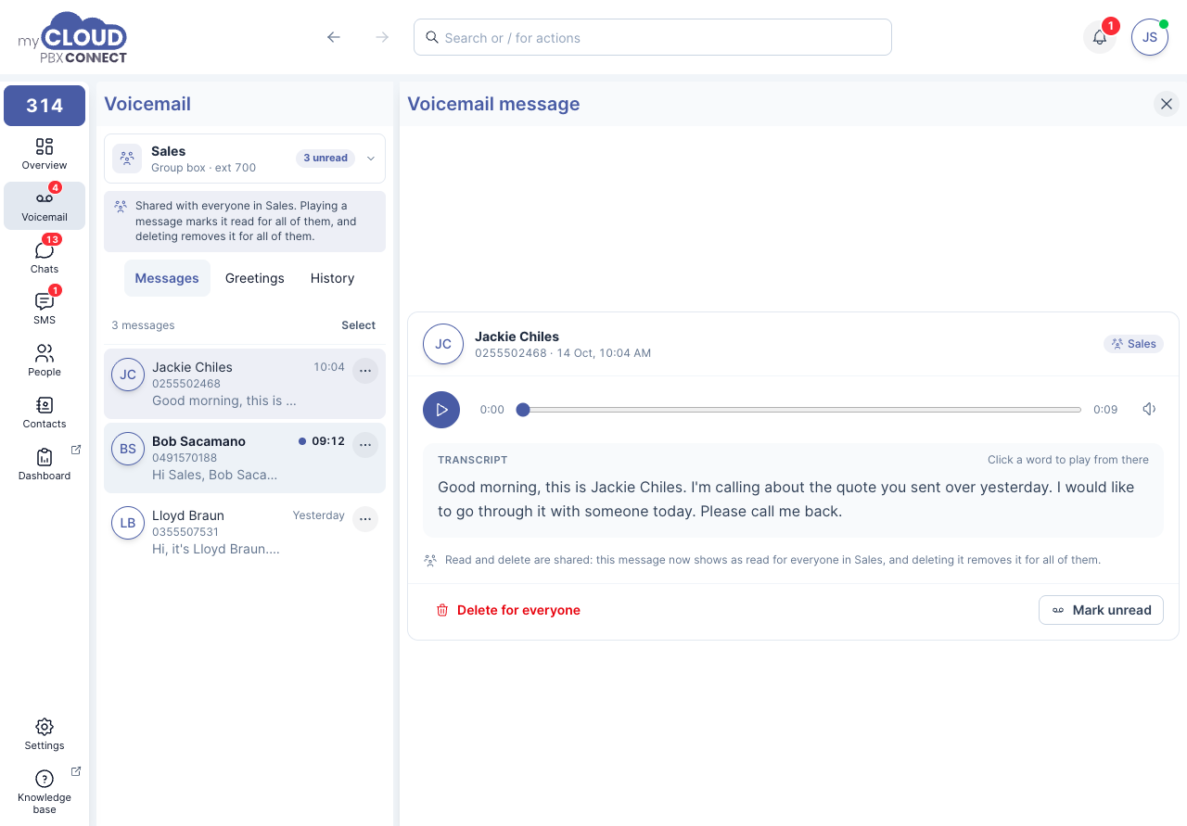Screen dimensions: 1187x826
Task: Expand the Sales group box dropdown
Action: pyautogui.click(x=245, y=159)
